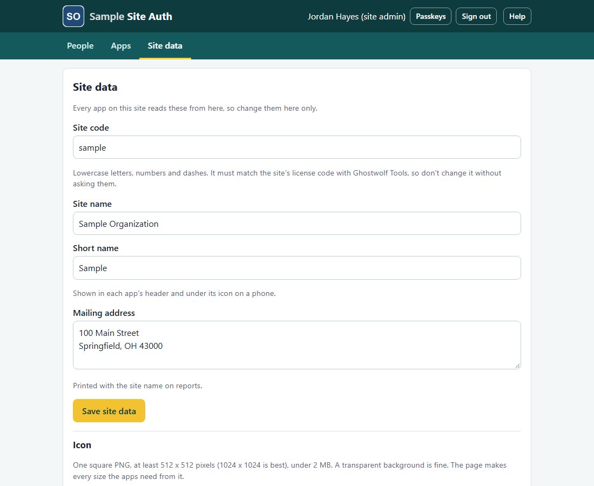Click 'One square PNG' description text

tap(290, 470)
